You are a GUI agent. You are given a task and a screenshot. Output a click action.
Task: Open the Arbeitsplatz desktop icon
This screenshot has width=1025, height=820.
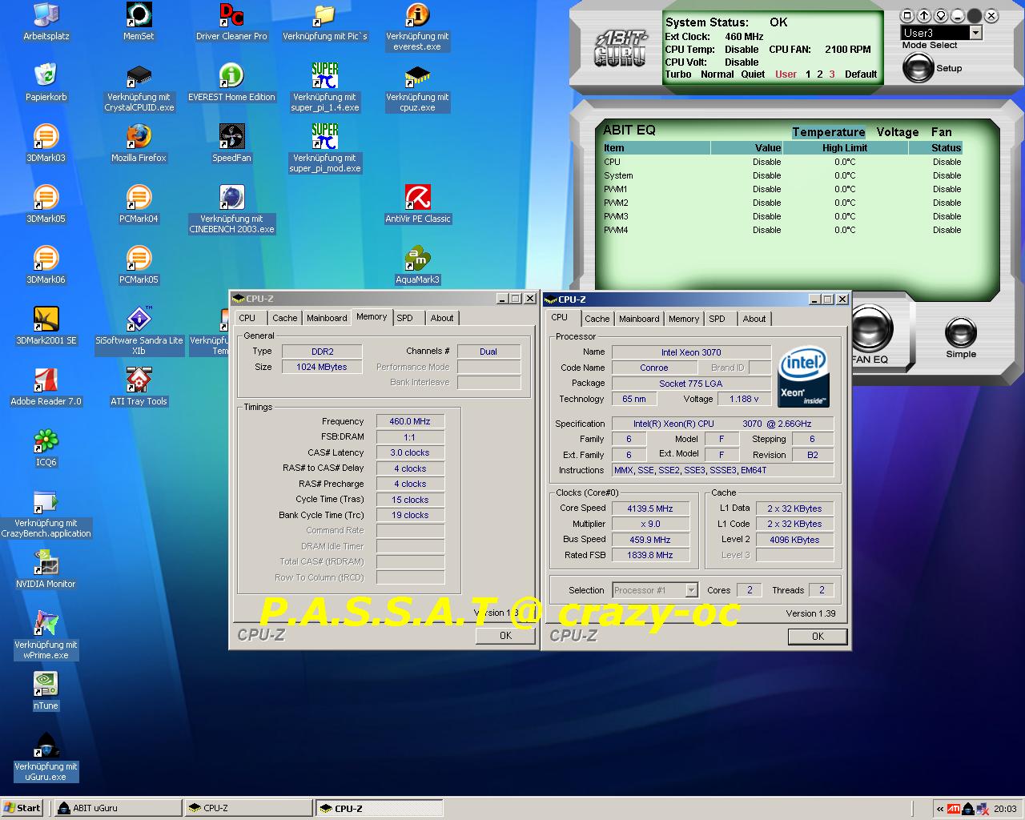(x=46, y=22)
